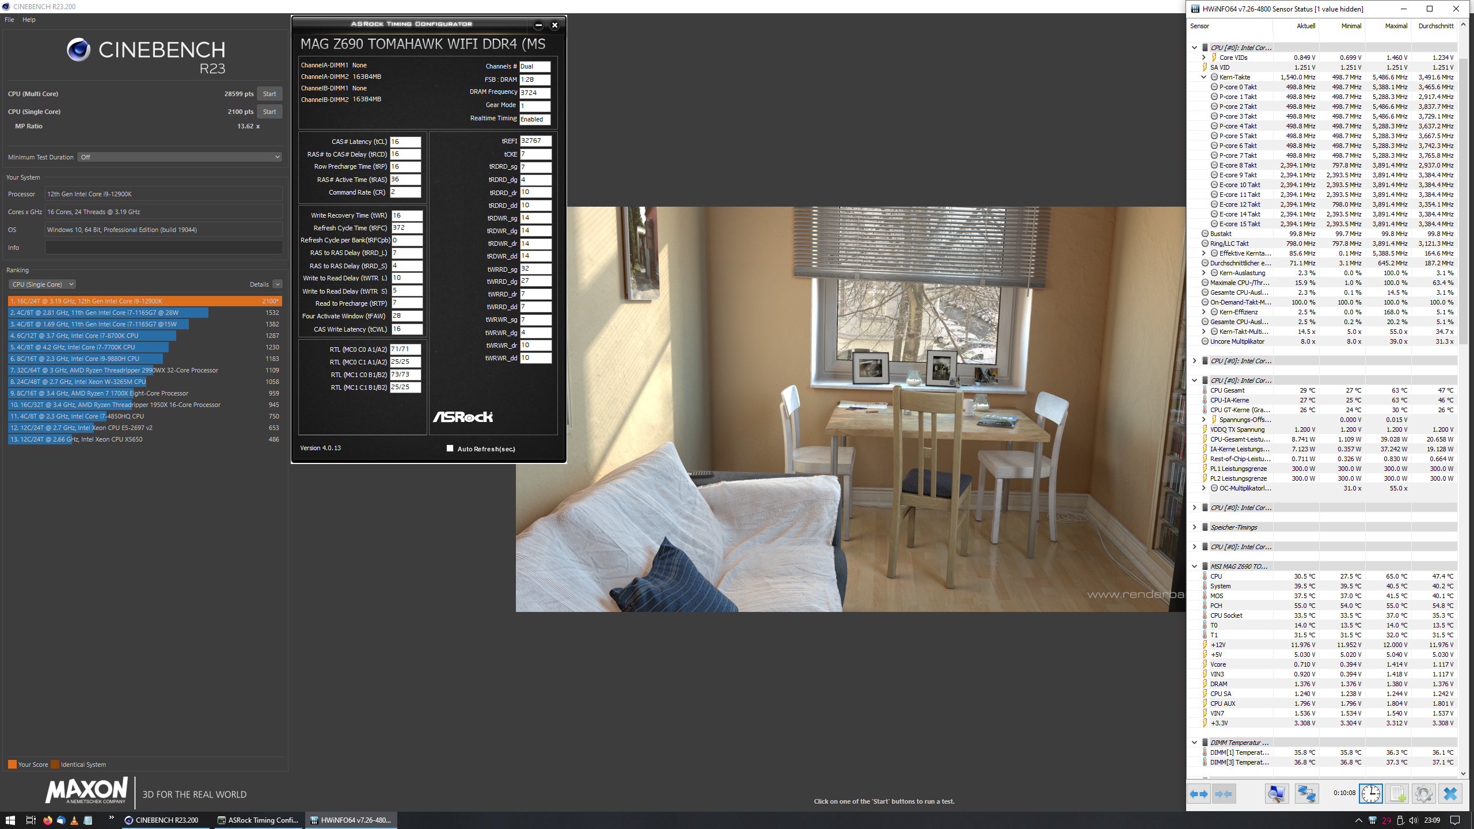Click HWiNFO expand-columns arrows button
Image resolution: width=1474 pixels, height=829 pixels.
tap(1198, 794)
